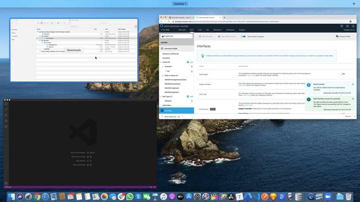360x202 pixels.
Task: Select the first Chrome browser tab
Action: click(x=181, y=17)
